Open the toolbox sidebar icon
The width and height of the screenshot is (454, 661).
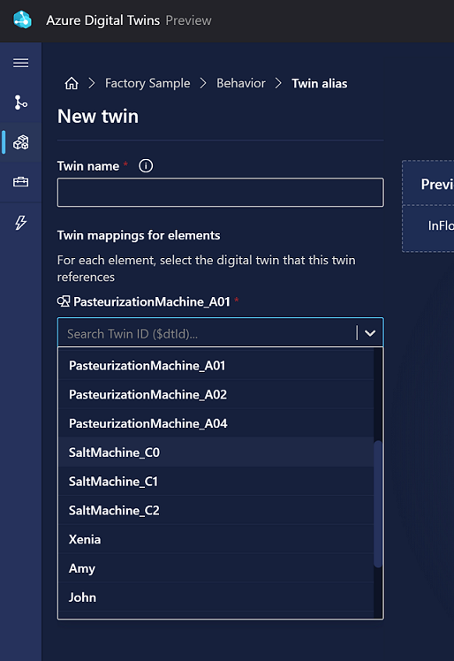click(20, 182)
